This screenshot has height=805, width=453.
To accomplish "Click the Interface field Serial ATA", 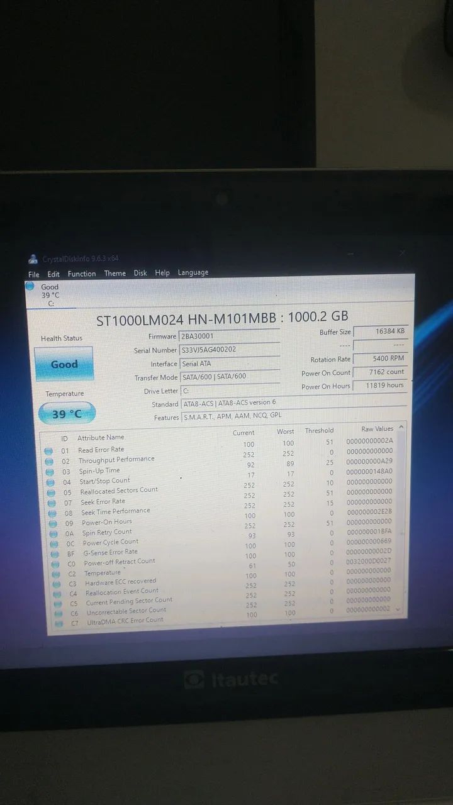I will 229,364.
